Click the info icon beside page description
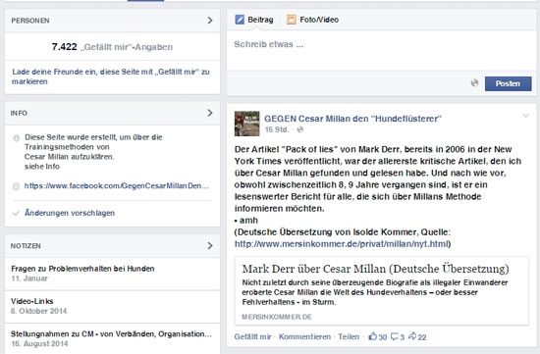 click(16, 138)
